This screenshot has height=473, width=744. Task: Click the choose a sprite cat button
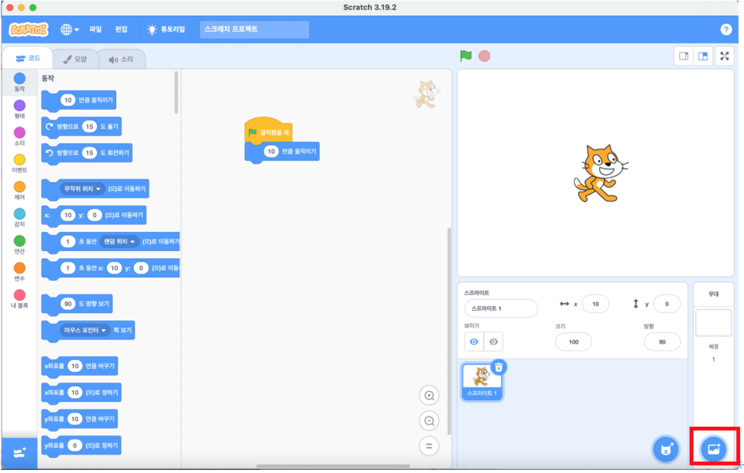tap(666, 449)
